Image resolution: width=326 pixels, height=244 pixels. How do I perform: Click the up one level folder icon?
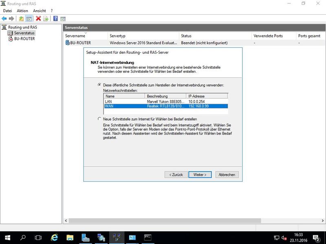(x=21, y=19)
